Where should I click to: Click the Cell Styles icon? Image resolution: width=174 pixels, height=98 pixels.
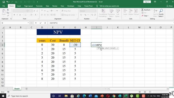coord(118,11)
